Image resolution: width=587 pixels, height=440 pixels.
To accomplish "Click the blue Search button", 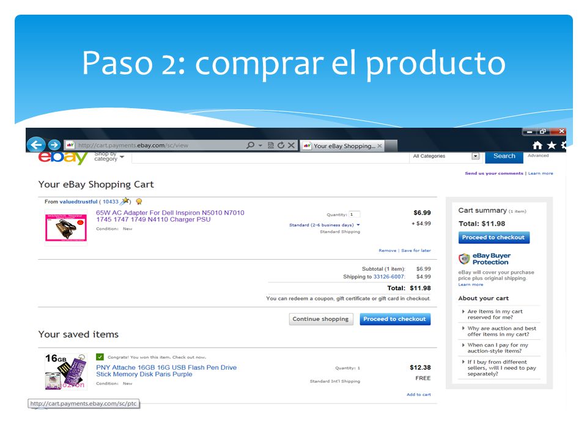I will (x=504, y=156).
